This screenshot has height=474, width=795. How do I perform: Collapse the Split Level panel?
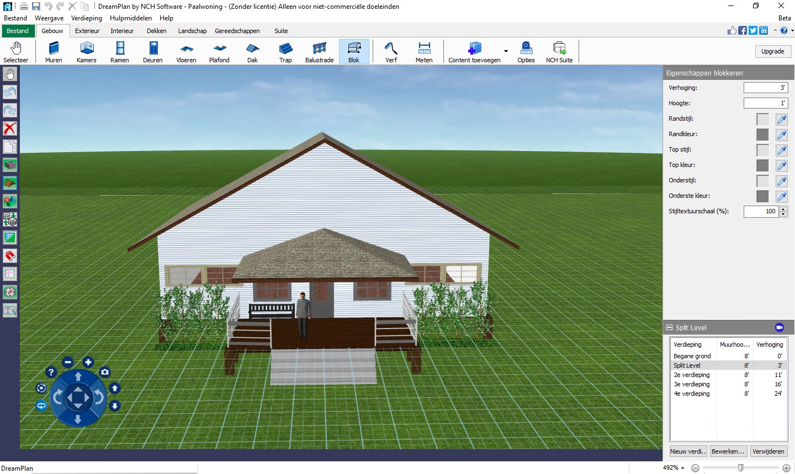[669, 327]
